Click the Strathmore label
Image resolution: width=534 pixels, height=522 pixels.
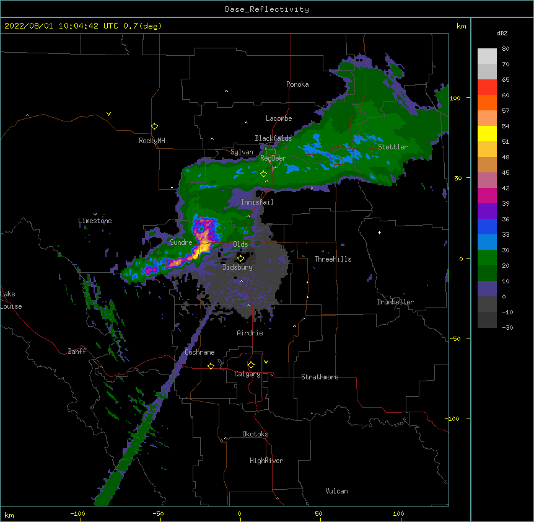point(320,377)
